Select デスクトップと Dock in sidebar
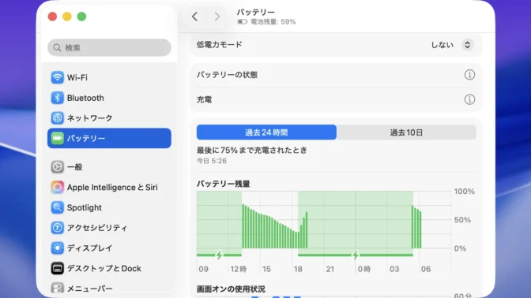Viewport: 531px width, 298px height. coord(104,268)
